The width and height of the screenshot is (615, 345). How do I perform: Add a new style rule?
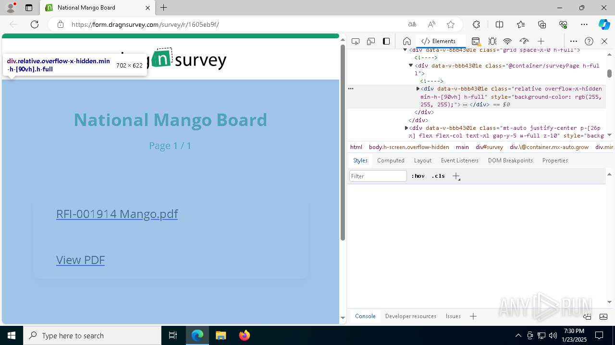[x=456, y=176]
